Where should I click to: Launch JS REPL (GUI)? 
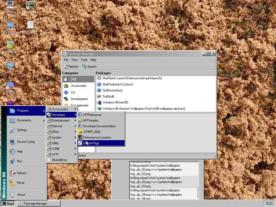coord(101,132)
